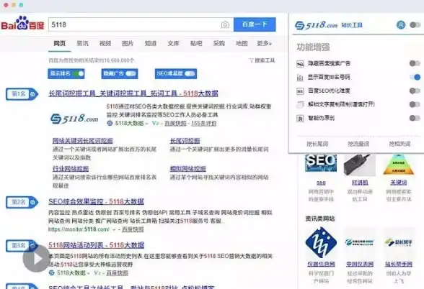Switch to the 文库 tab
The width and height of the screenshot is (424, 289).
point(173,43)
